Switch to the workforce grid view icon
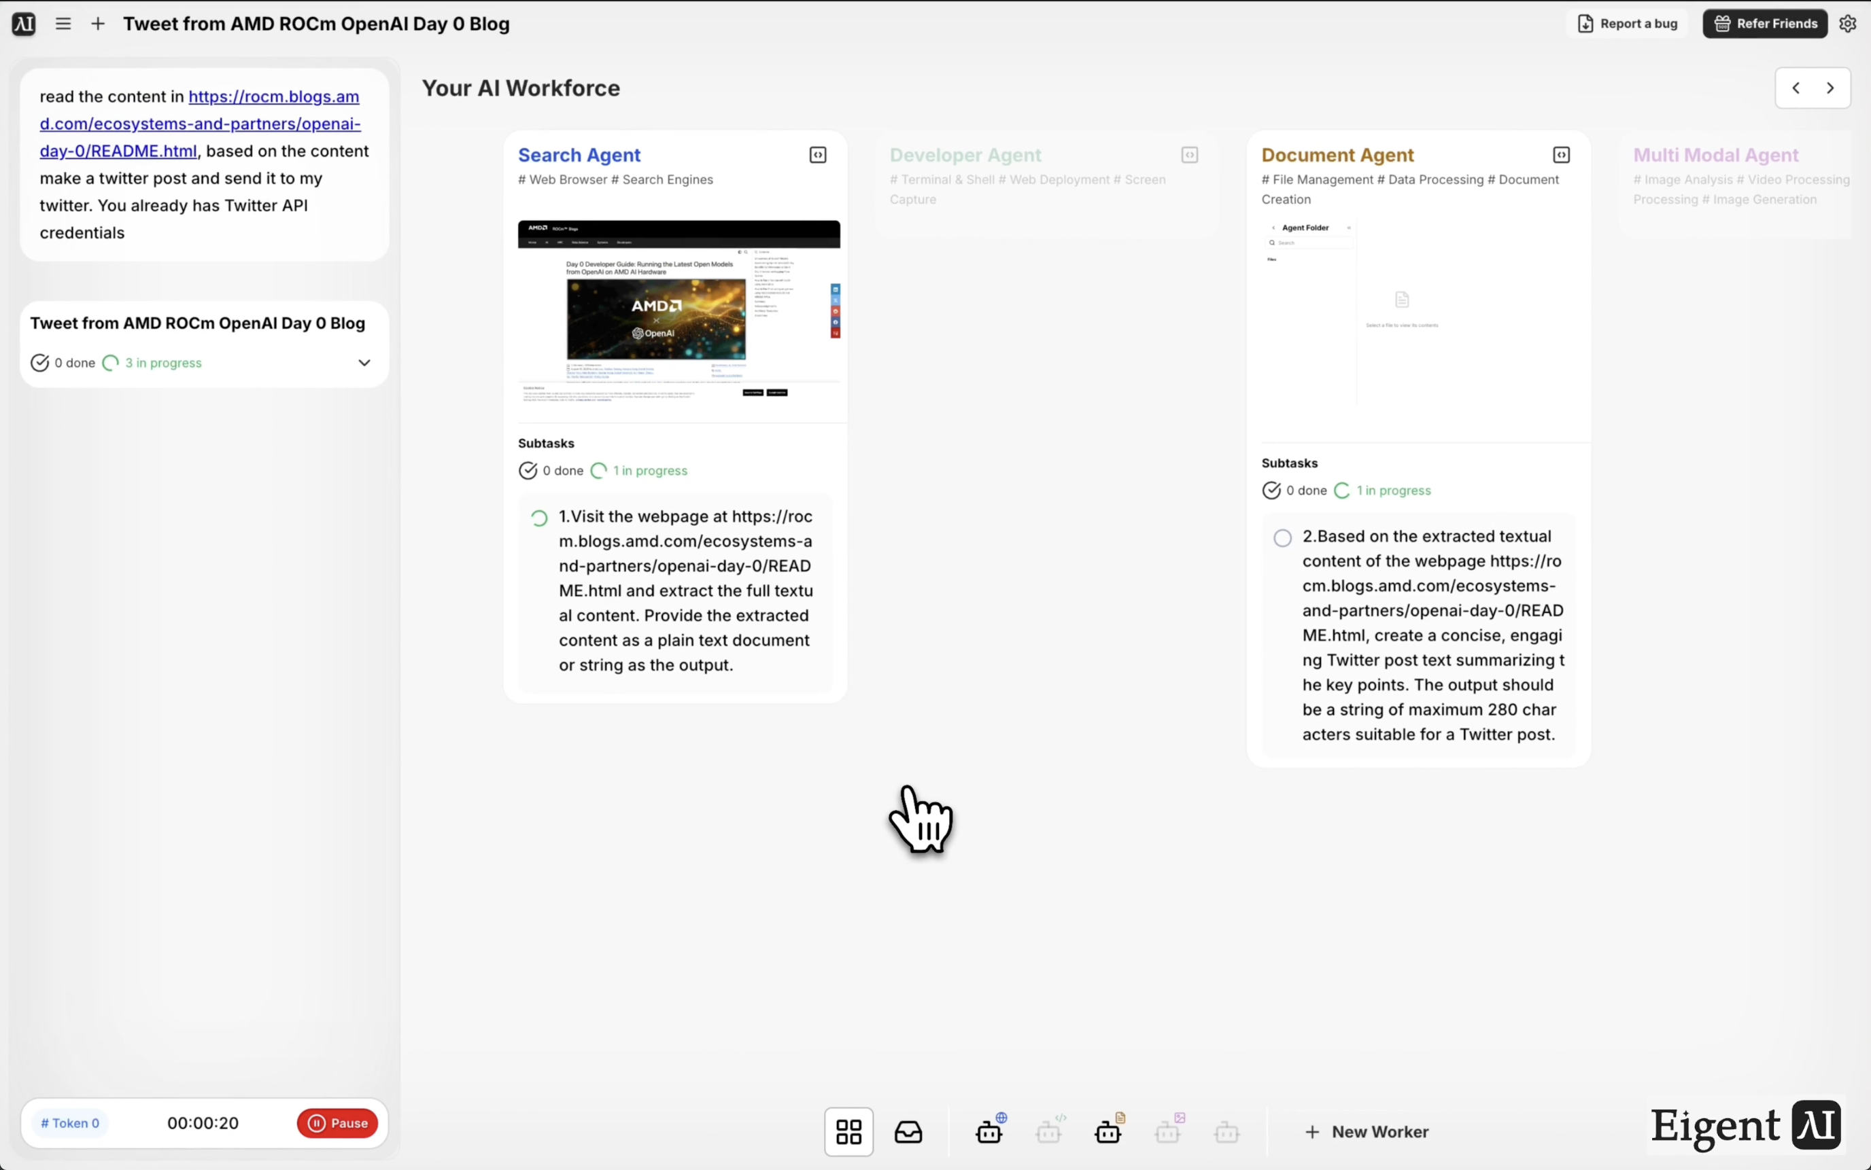 tap(848, 1131)
